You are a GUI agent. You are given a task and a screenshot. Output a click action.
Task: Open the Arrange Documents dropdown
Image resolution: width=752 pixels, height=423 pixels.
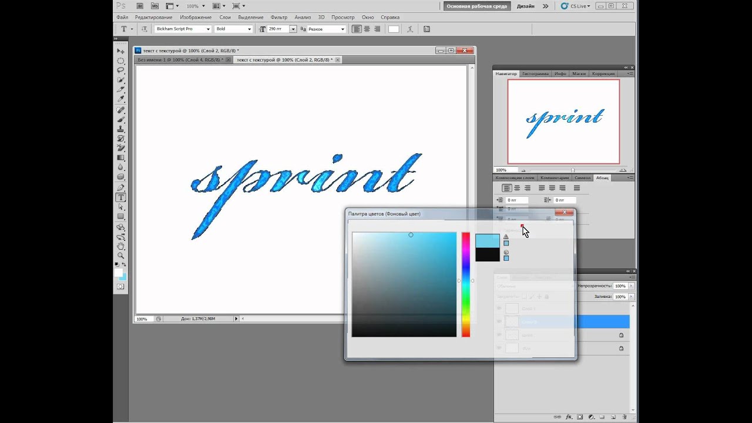coord(220,6)
